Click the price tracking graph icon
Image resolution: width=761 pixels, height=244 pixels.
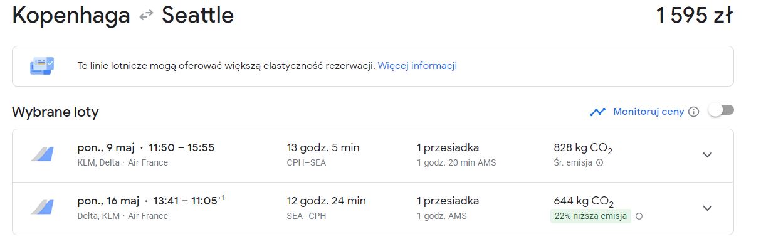(x=597, y=112)
